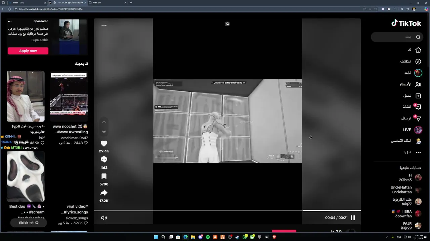
Task: Open followed account UncleHattan
Action: [x=406, y=190]
